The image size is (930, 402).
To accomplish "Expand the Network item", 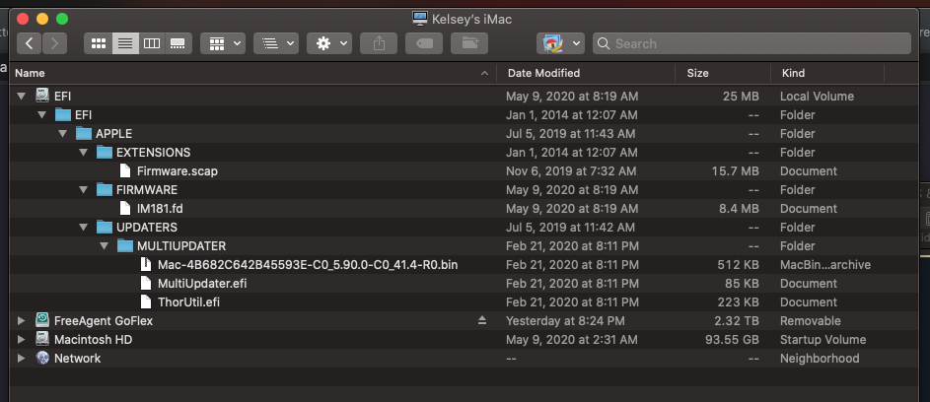I will [x=22, y=359].
